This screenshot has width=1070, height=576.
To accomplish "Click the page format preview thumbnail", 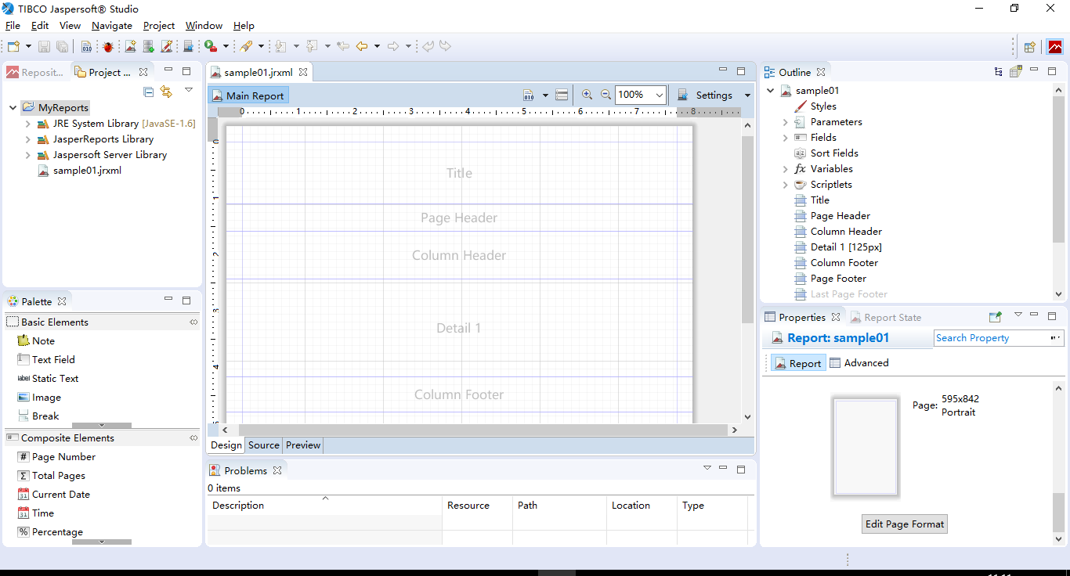I will [866, 448].
